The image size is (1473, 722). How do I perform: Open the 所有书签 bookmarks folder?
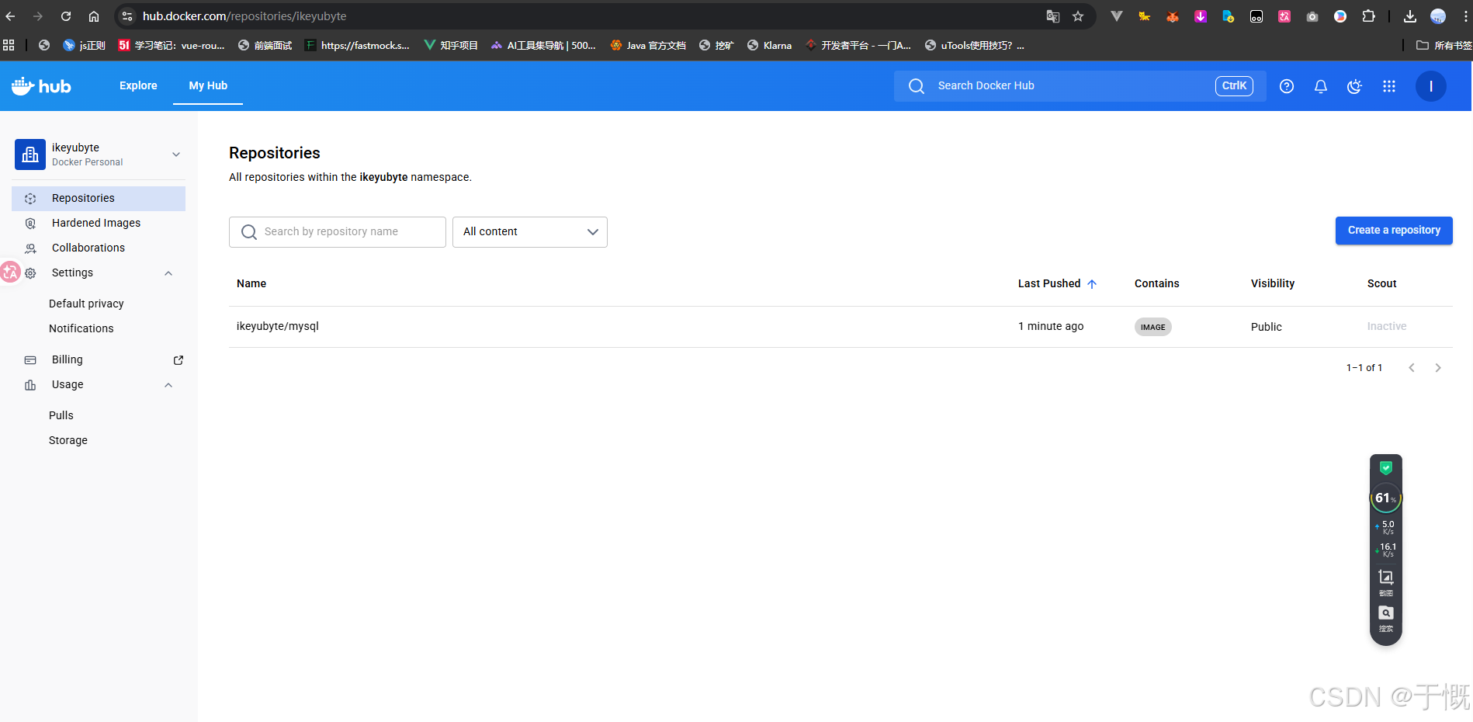coord(1444,46)
